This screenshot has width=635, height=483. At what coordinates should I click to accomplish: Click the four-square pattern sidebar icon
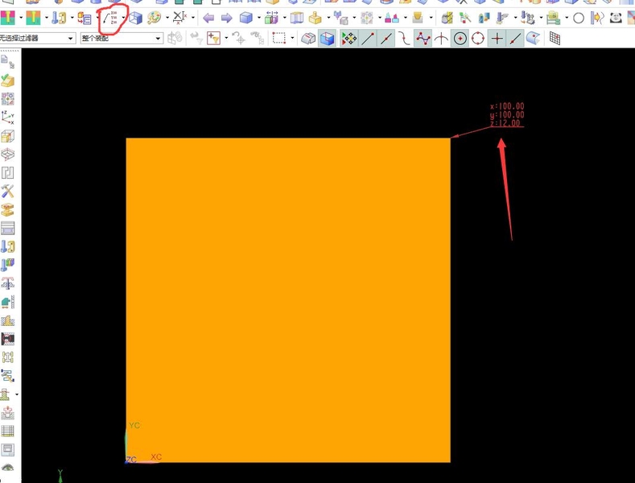coord(8,99)
